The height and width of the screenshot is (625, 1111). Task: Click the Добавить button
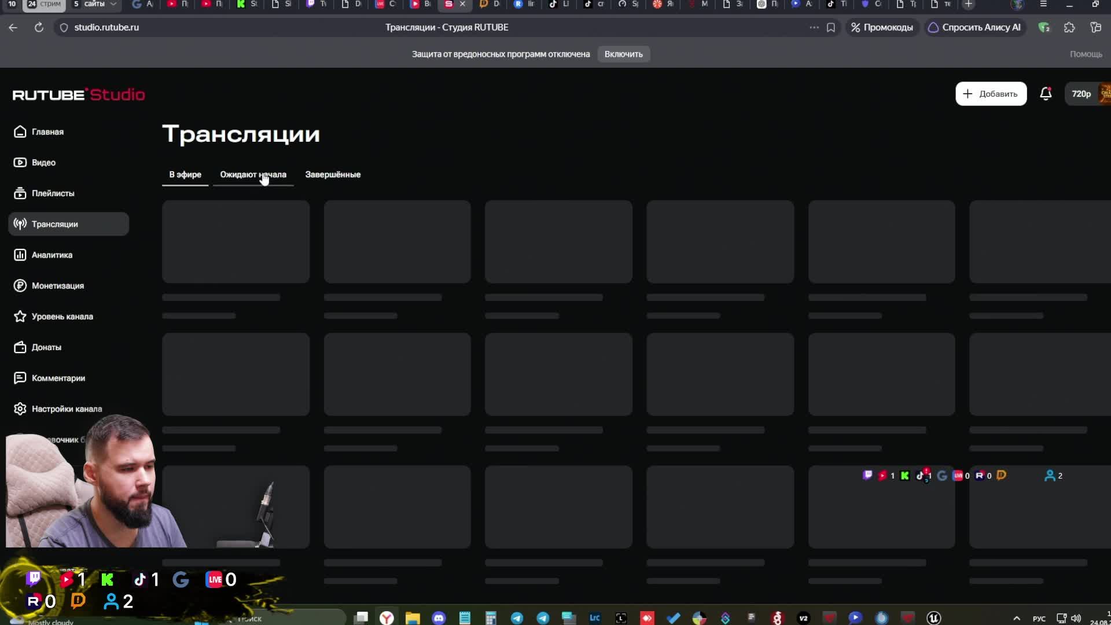pos(991,94)
